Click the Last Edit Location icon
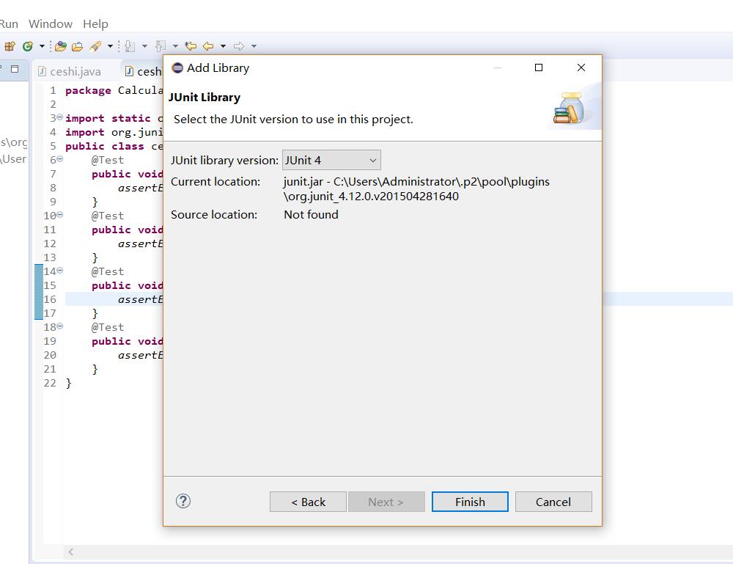 (191, 45)
